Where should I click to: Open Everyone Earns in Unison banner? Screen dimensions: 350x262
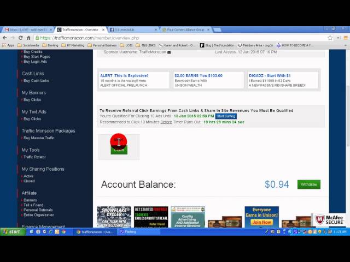[x=262, y=217]
